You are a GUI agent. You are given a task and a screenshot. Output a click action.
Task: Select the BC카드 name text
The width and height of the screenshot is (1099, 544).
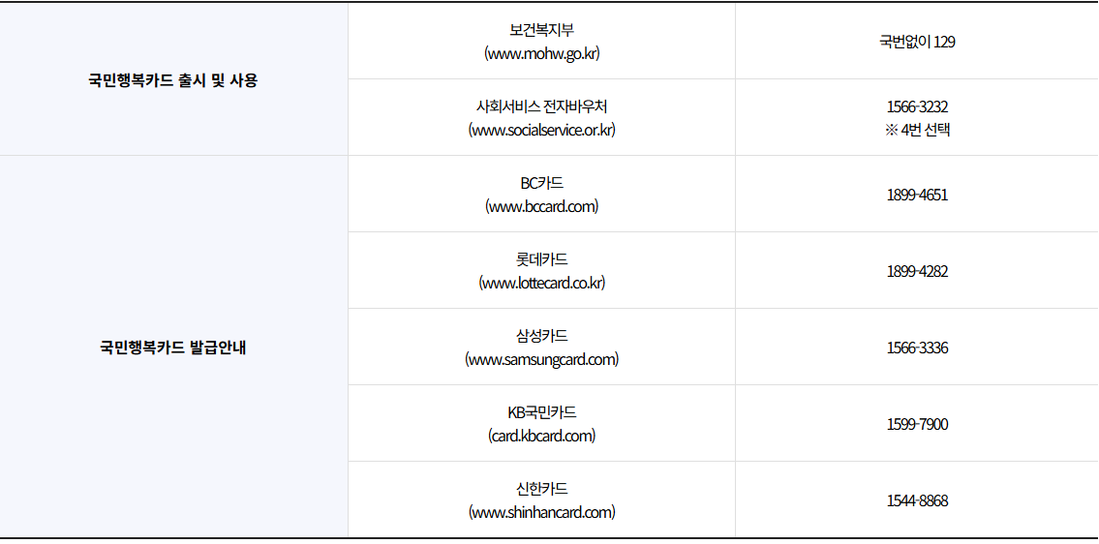click(541, 183)
